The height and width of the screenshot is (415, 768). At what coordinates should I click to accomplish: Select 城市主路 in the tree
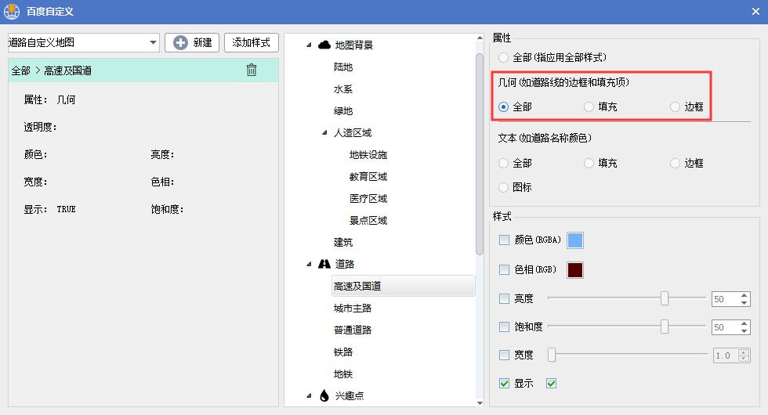tap(352, 309)
